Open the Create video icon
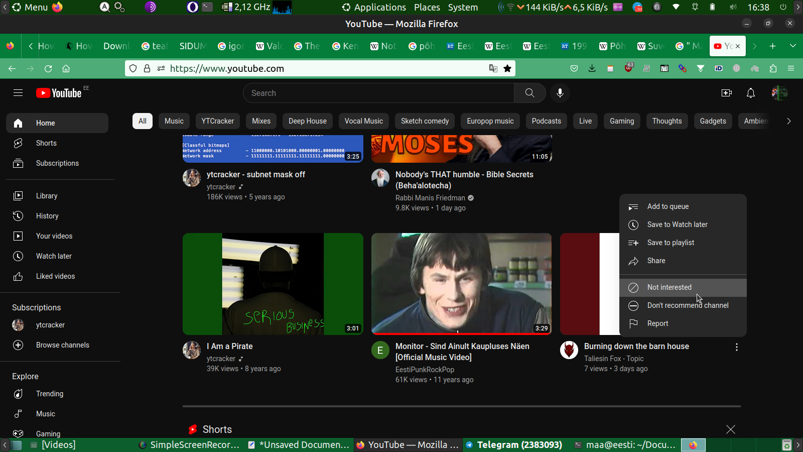The image size is (803, 452). pyautogui.click(x=726, y=93)
